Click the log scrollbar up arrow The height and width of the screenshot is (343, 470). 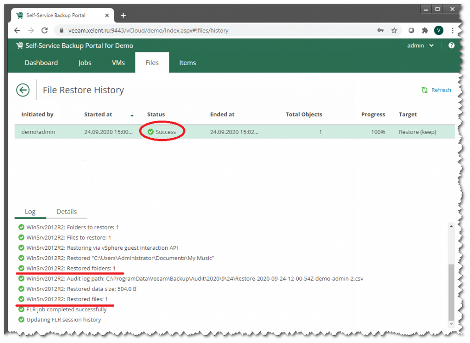coord(451,226)
